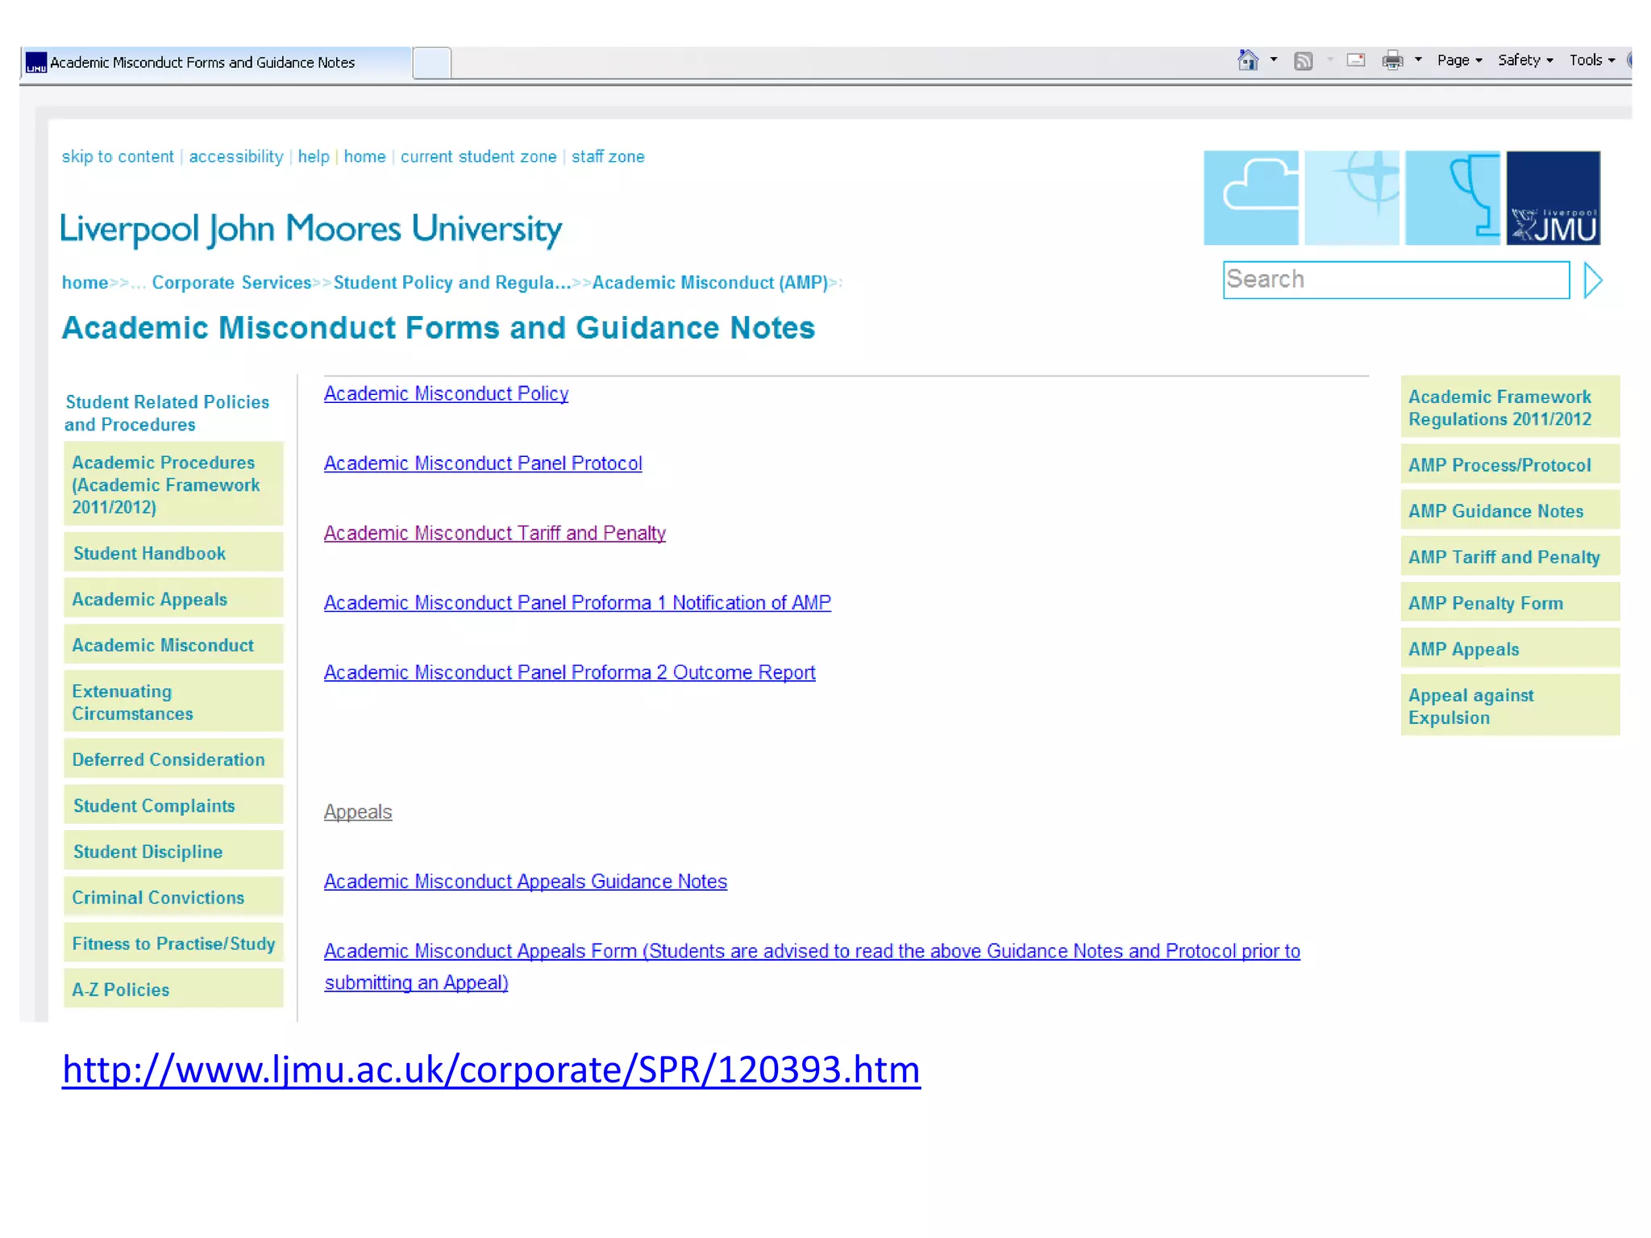1651x1238 pixels.
Task: Open Student Handbook sidebar item
Action: (173, 553)
